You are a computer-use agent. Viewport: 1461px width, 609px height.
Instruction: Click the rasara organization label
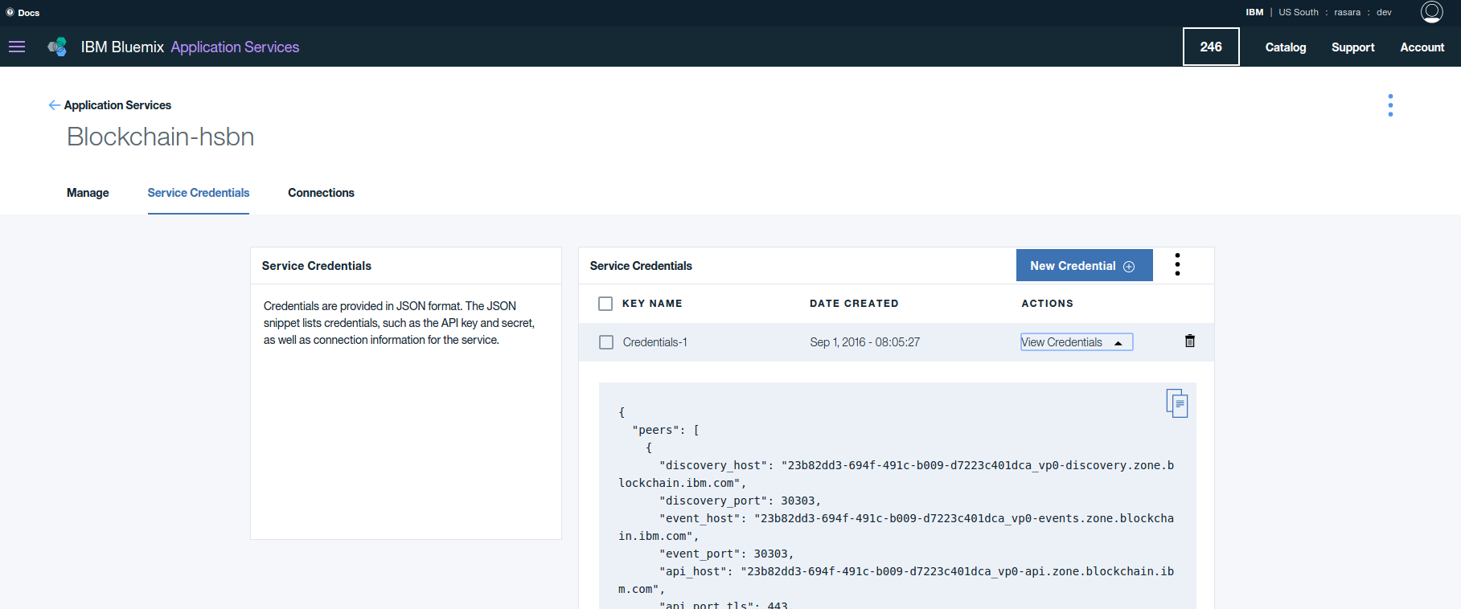tap(1348, 12)
